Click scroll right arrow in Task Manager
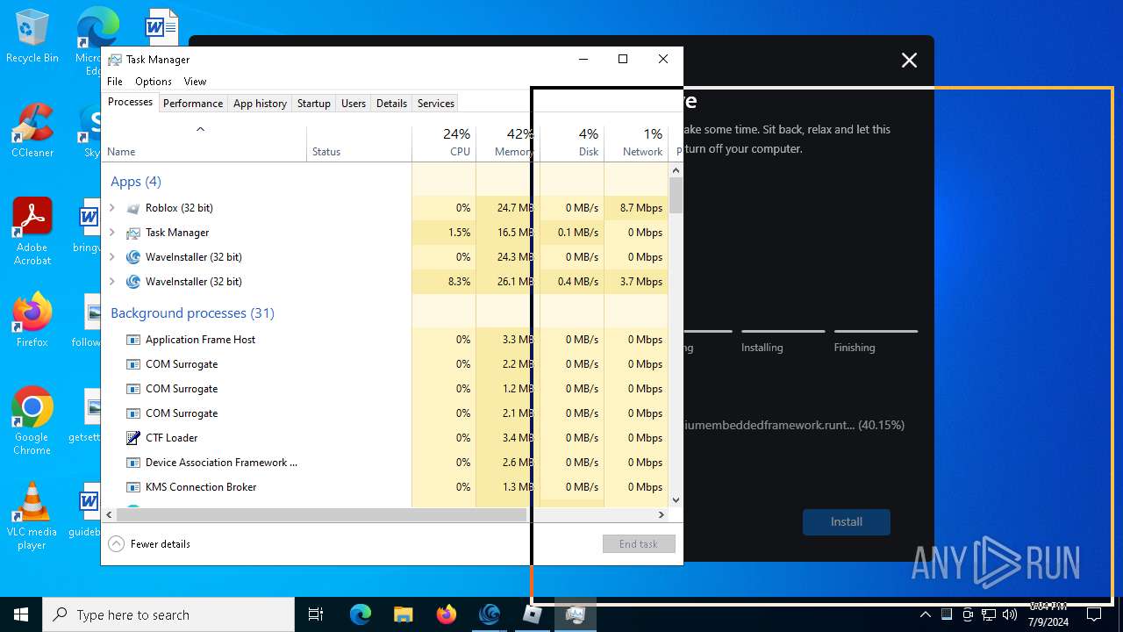This screenshot has width=1123, height=632. [662, 515]
